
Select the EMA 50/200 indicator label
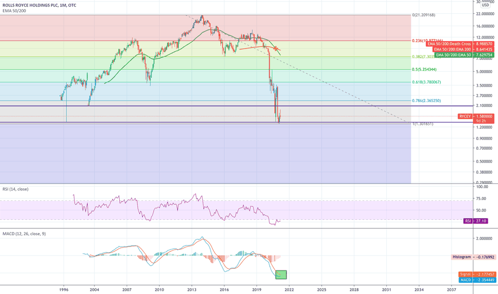14,11
